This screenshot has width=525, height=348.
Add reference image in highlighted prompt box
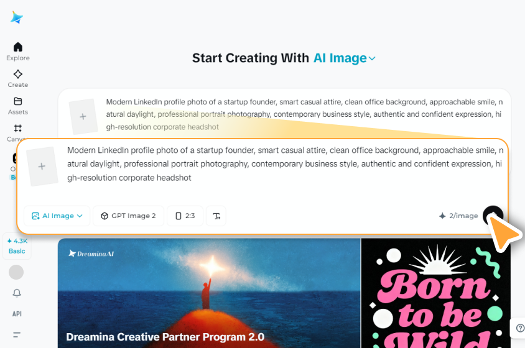coord(42,167)
